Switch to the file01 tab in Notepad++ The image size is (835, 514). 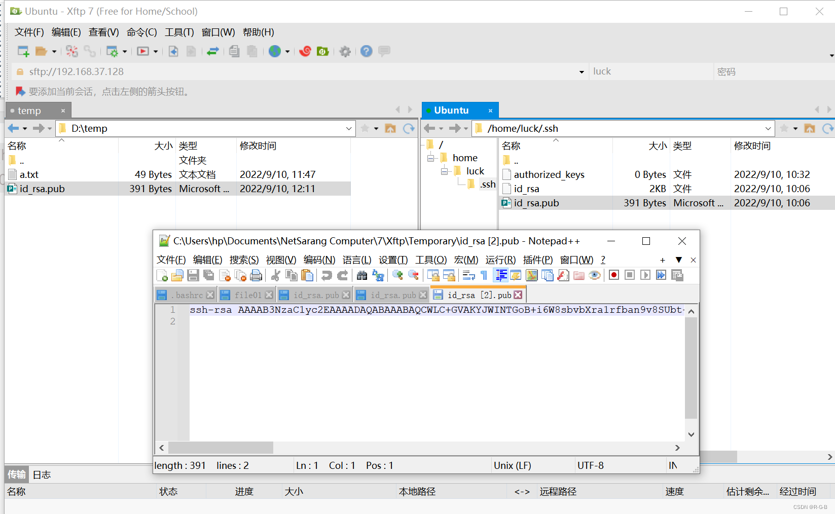[247, 295]
